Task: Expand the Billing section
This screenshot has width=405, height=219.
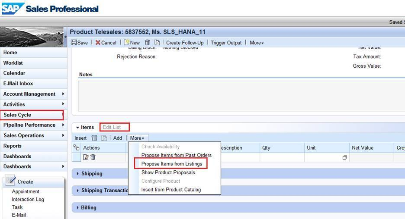Action: [77, 207]
